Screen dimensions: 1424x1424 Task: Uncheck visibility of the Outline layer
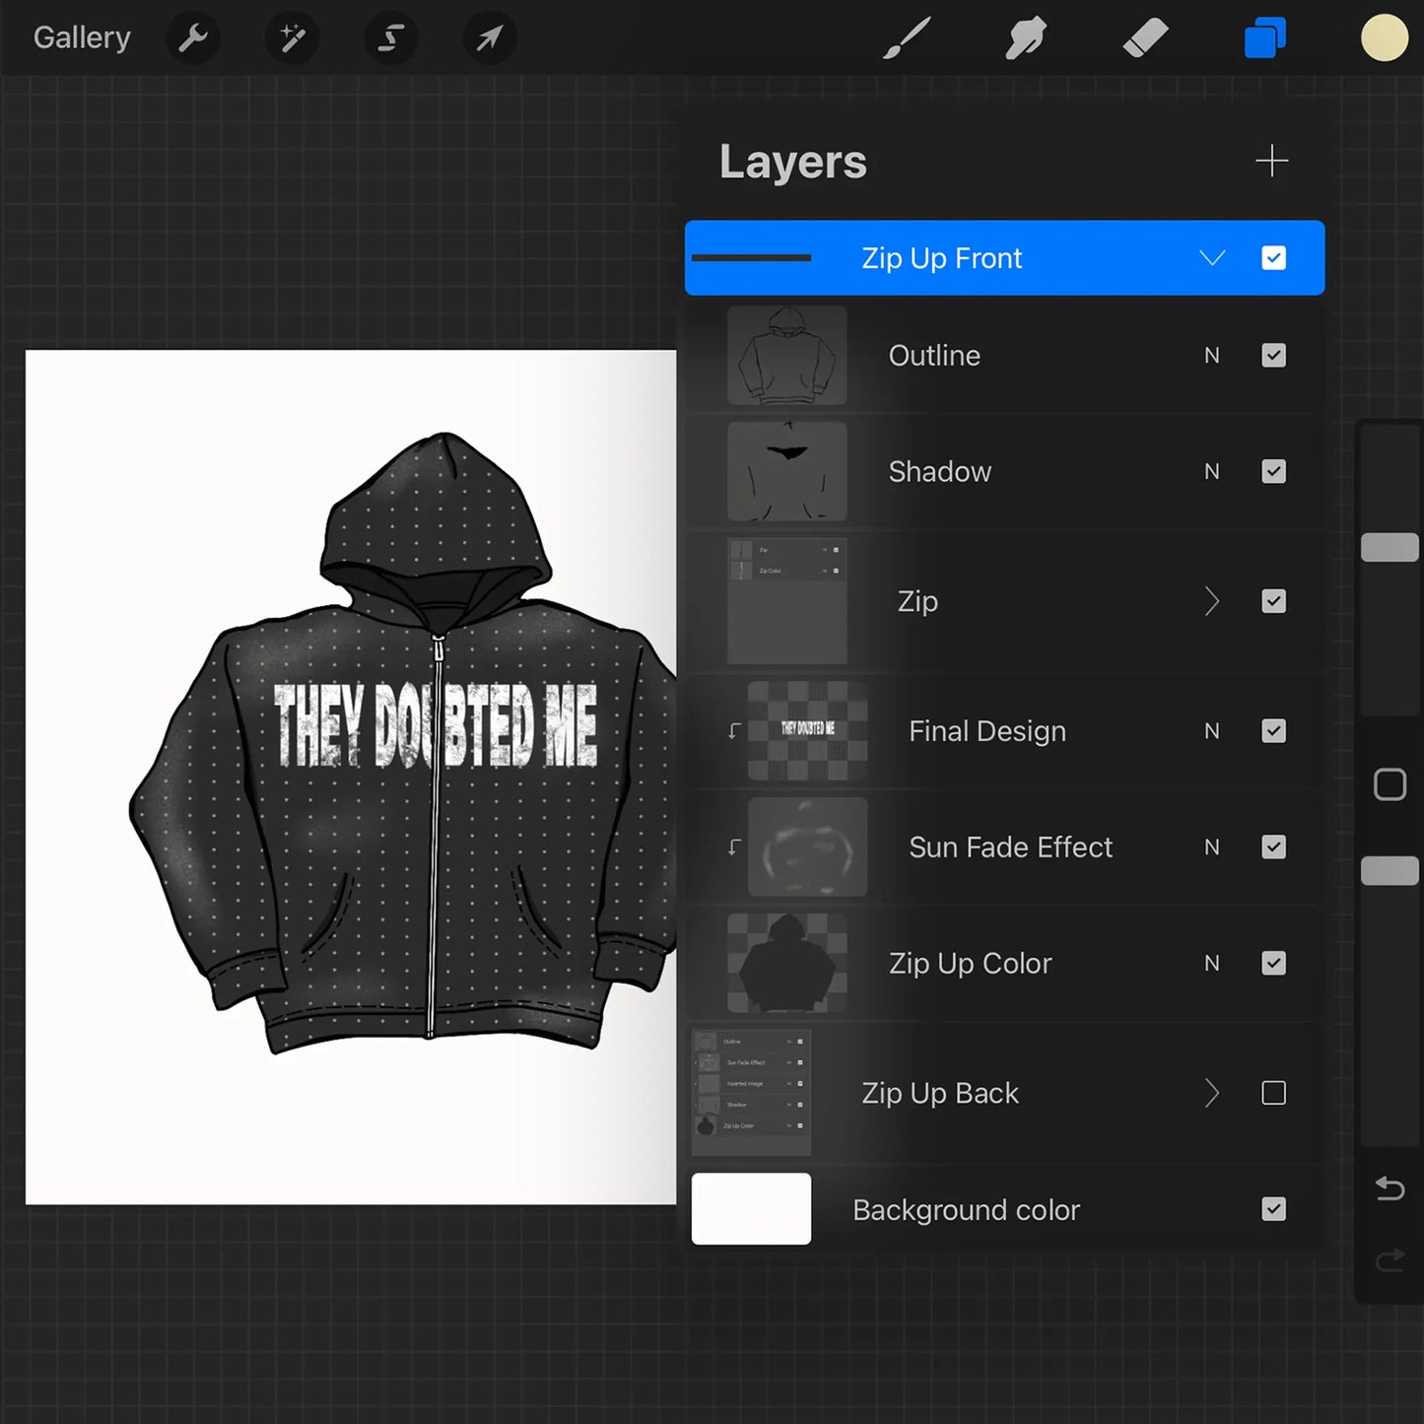(x=1273, y=356)
